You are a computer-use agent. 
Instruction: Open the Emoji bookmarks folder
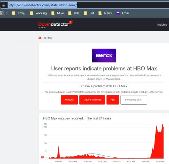click(19, 13)
